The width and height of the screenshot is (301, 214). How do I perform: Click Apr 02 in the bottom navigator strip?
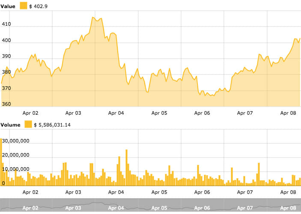coord(30,208)
